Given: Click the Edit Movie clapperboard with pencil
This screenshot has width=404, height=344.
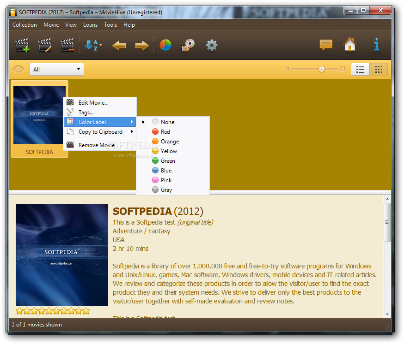Looking at the screenshot, I should point(45,45).
